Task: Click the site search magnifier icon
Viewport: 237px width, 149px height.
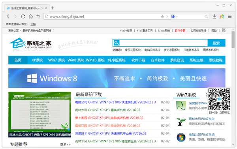Action: (x=117, y=43)
